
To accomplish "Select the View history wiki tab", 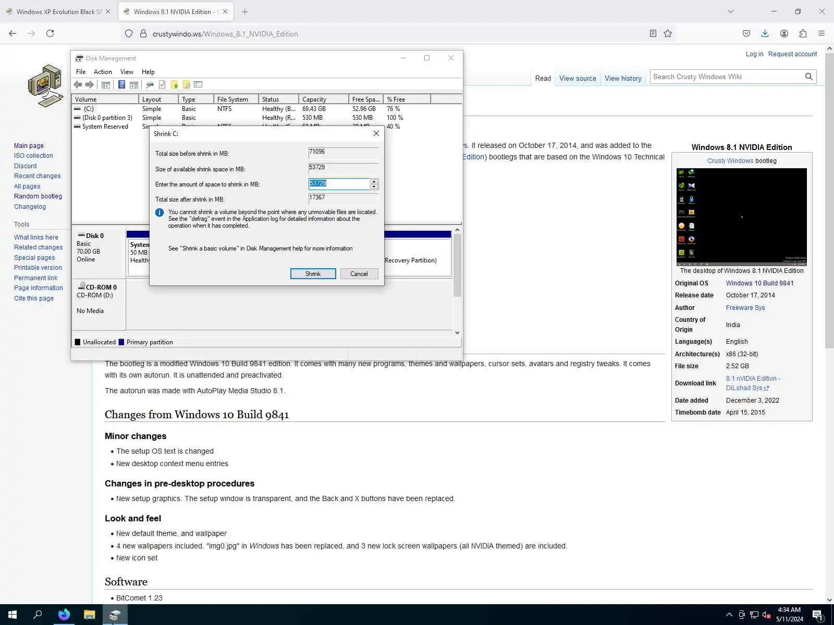I will [623, 79].
